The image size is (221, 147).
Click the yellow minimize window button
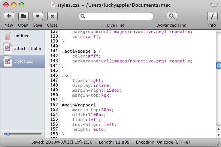[x=14, y=5]
